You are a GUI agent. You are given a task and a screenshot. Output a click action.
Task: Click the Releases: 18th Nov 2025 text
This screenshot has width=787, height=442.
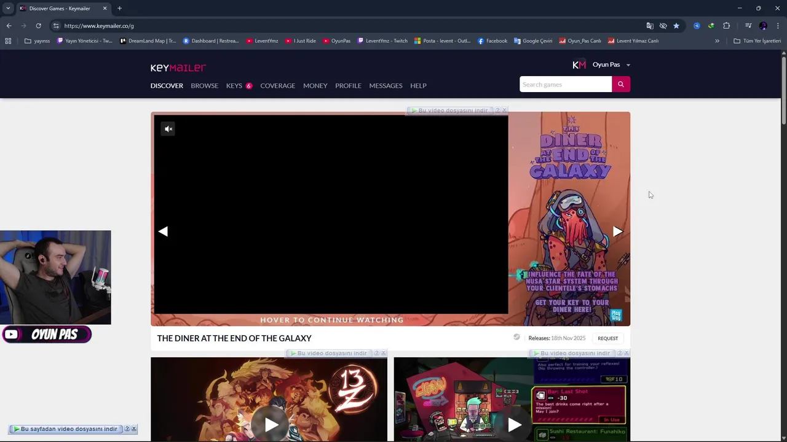tap(557, 338)
